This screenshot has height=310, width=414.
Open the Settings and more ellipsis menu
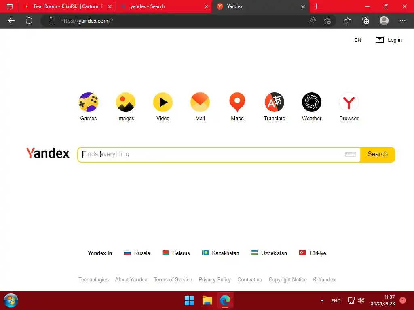tap(402, 21)
